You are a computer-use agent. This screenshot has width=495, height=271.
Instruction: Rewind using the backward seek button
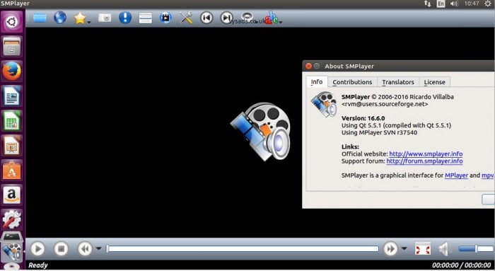(85, 249)
